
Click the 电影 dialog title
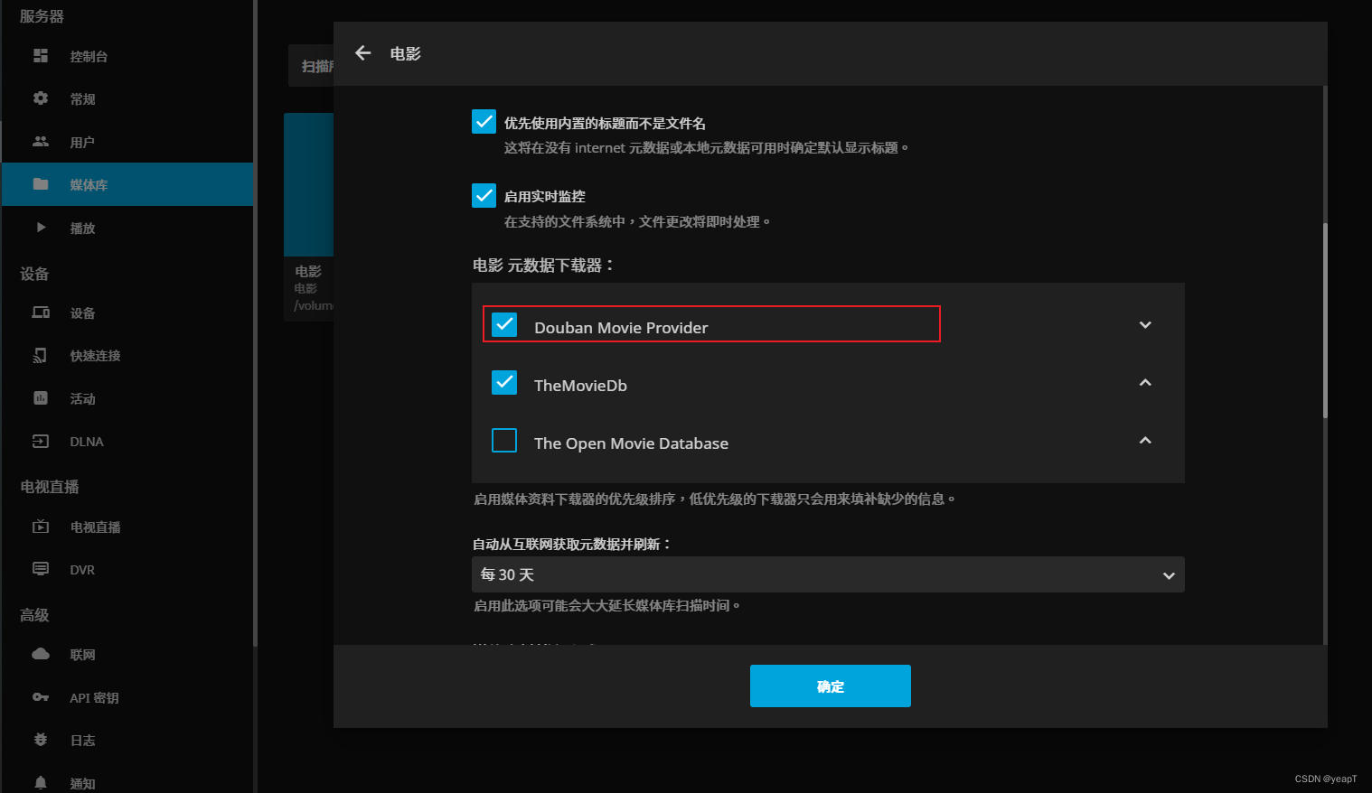tap(406, 54)
